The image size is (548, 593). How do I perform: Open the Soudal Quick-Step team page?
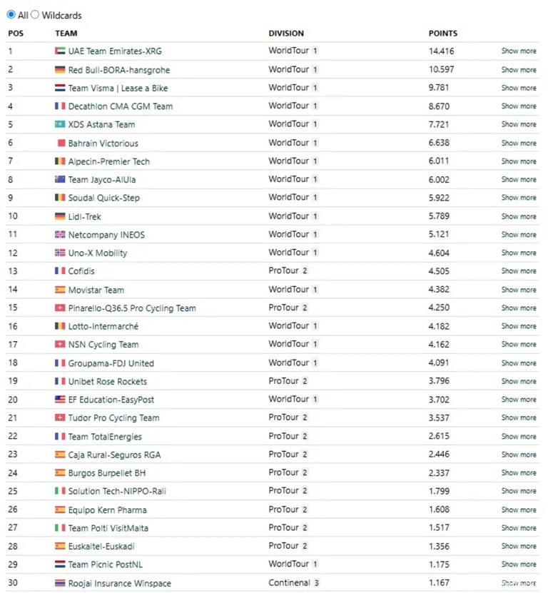point(104,198)
